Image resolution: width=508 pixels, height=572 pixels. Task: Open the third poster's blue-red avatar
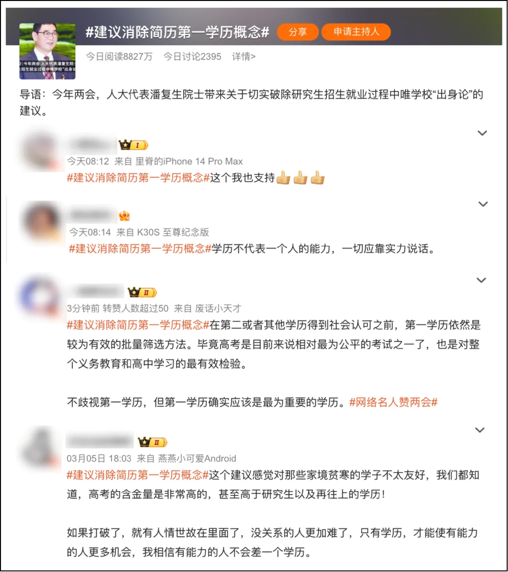[x=40, y=298]
